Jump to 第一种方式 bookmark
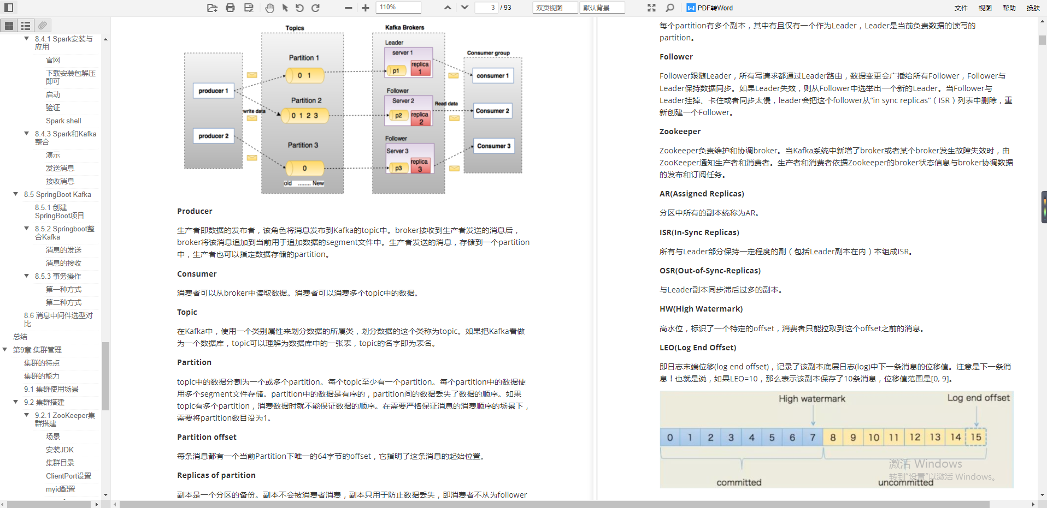This screenshot has width=1047, height=508. [x=64, y=289]
